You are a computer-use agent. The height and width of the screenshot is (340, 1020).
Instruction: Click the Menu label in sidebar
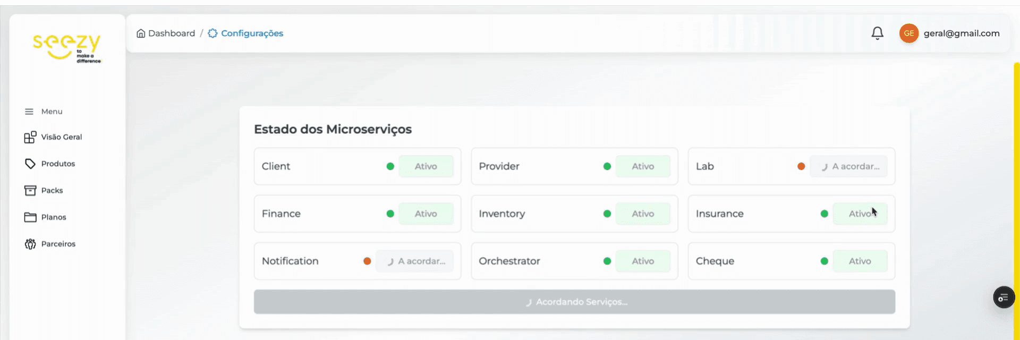tap(52, 112)
